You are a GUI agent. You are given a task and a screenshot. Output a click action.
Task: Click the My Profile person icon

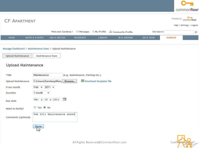coord(93,31)
